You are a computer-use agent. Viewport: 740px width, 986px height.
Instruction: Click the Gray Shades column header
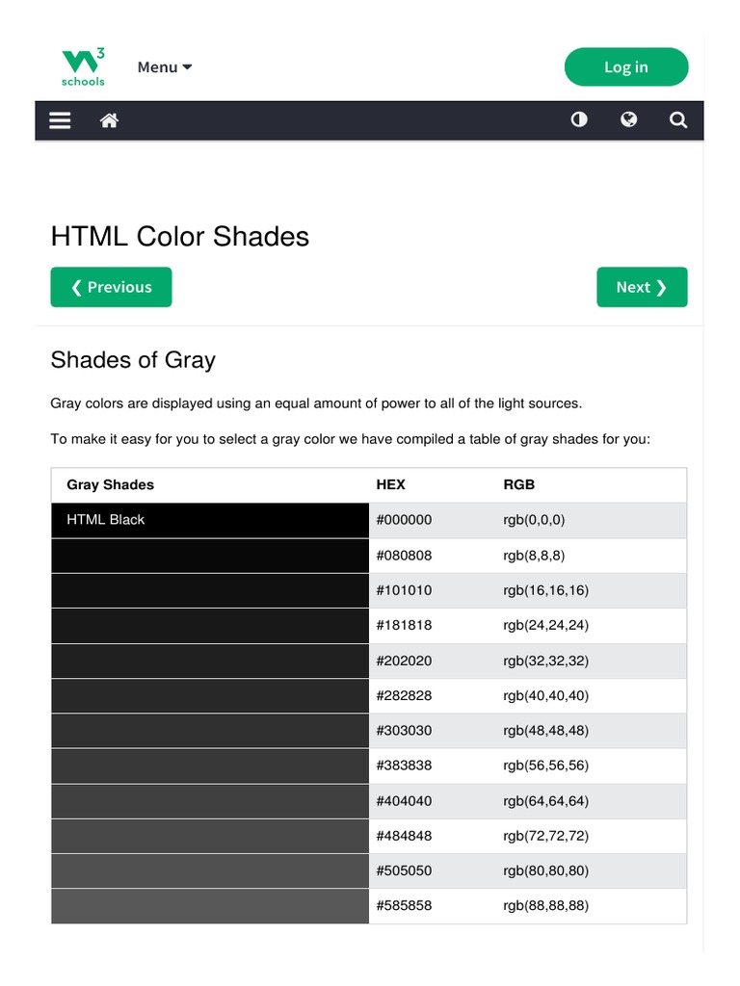point(110,485)
